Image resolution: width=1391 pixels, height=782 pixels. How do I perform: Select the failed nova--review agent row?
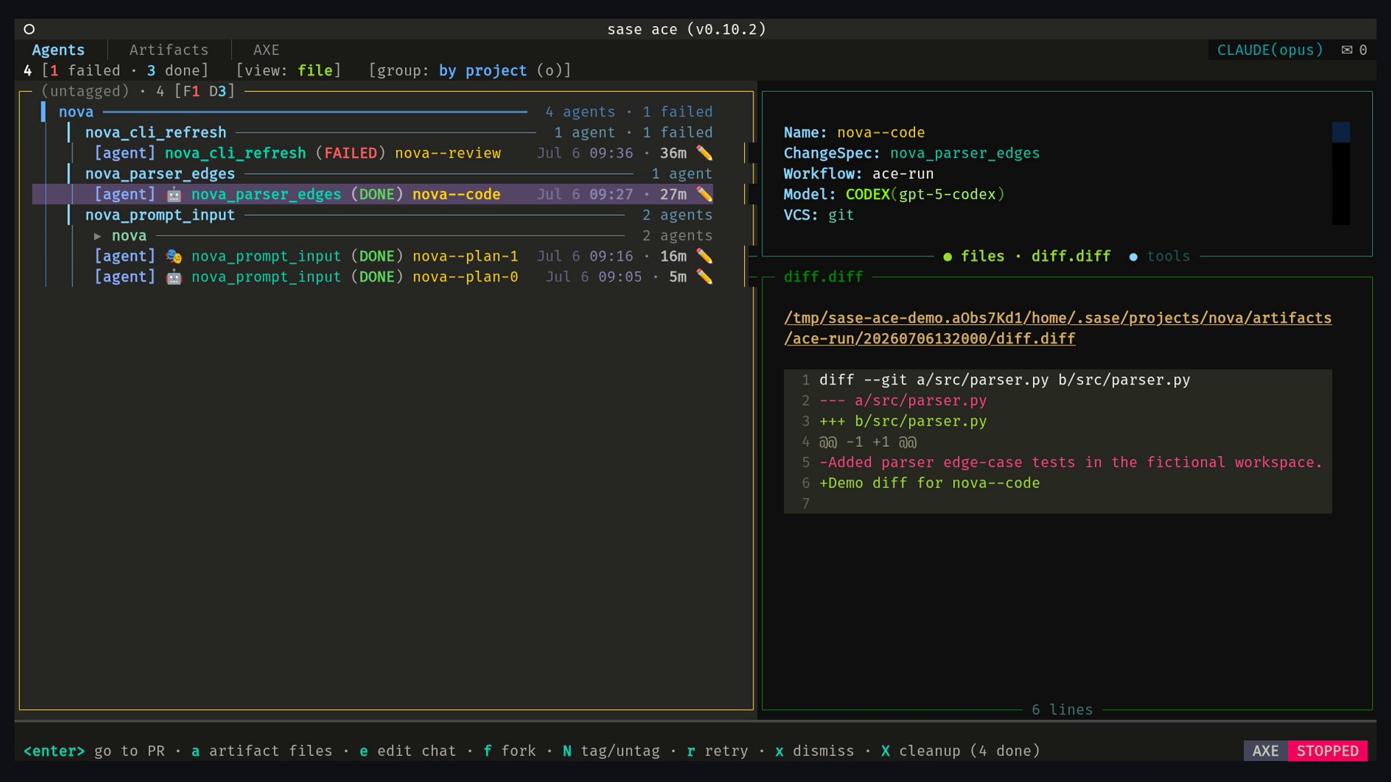click(x=372, y=153)
